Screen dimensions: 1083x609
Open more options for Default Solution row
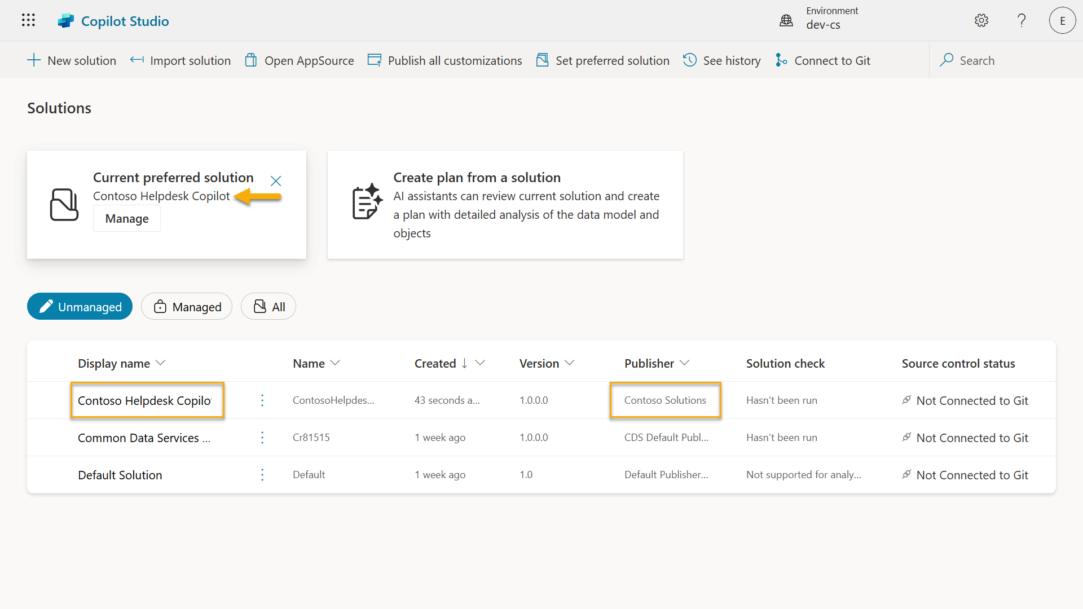click(262, 475)
